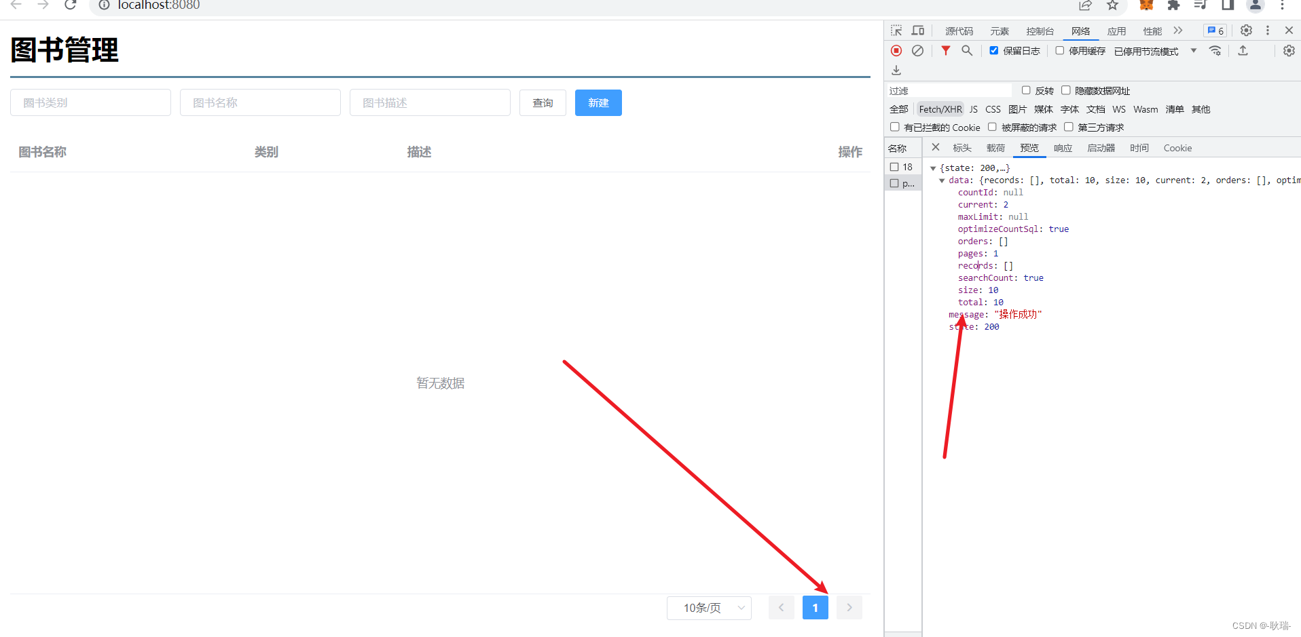Filter requests by JS type

coord(974,109)
